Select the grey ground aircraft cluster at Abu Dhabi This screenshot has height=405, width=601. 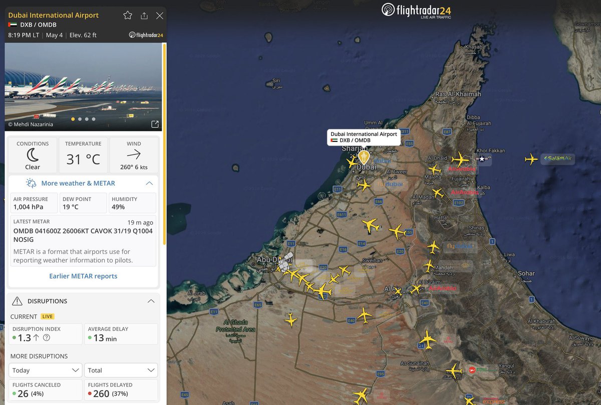(x=284, y=262)
